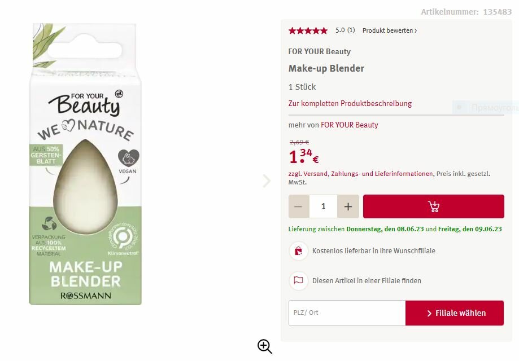Click the magnifier zoom icon below the image
This screenshot has height=361, width=519.
[265, 346]
